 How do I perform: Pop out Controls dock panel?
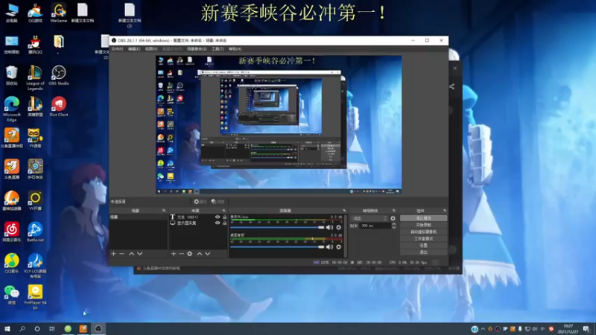444,211
